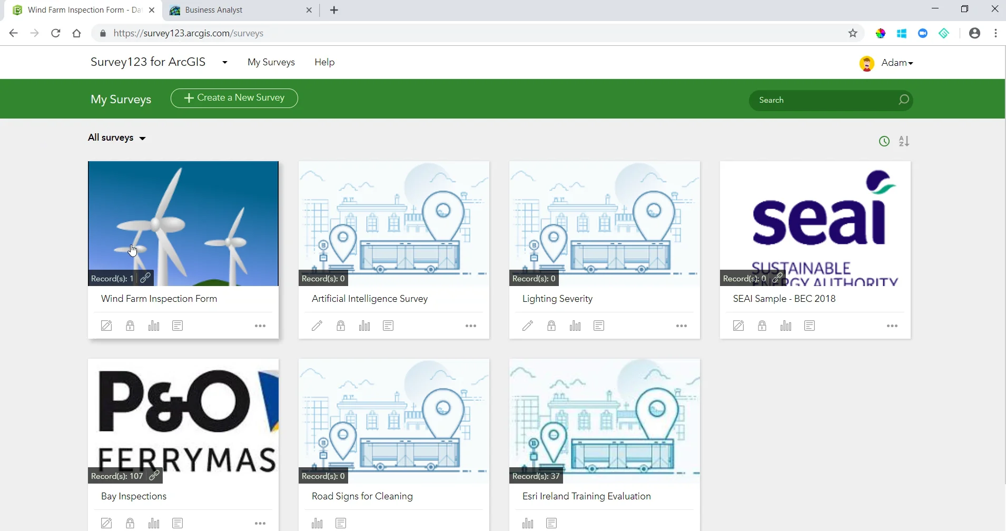The image size is (1006, 531).
Task: Reload the page in the browser
Action: 55,33
